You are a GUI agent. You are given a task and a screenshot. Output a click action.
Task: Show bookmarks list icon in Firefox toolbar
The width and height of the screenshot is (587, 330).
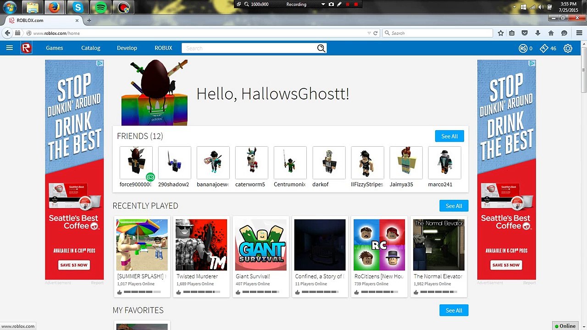point(512,33)
